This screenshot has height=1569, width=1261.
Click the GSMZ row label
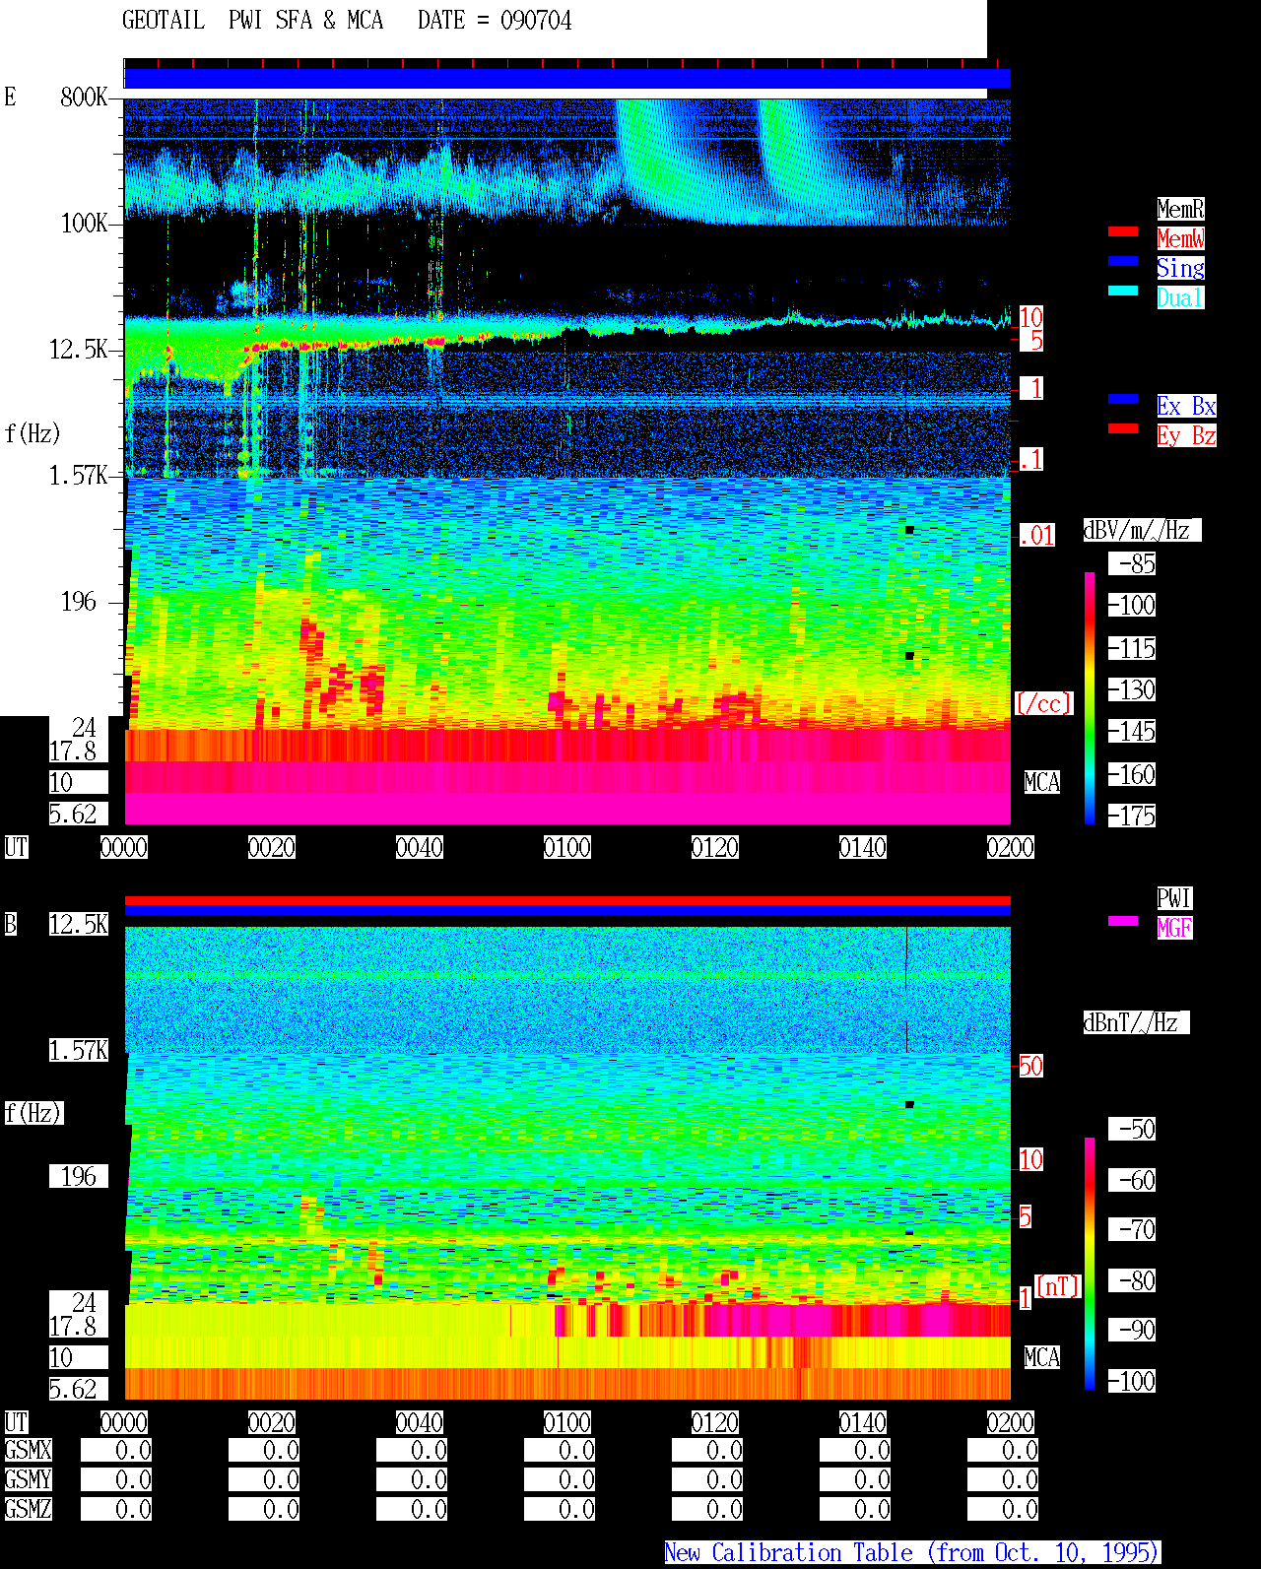click(x=28, y=1509)
